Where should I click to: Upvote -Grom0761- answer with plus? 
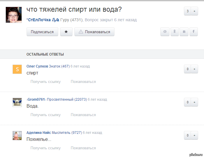pyautogui.click(x=194, y=102)
